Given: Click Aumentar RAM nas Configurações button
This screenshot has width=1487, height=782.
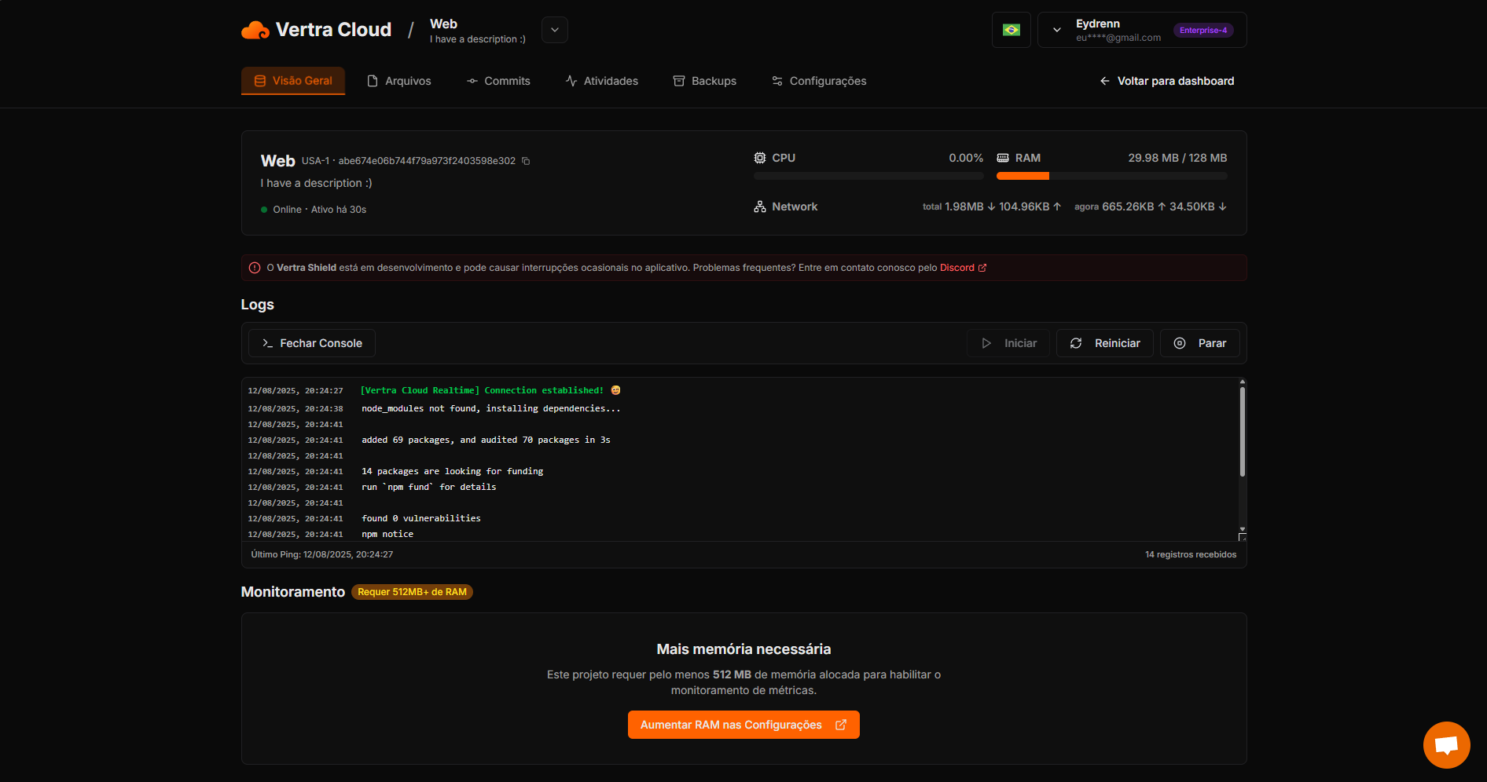Looking at the screenshot, I should point(743,725).
